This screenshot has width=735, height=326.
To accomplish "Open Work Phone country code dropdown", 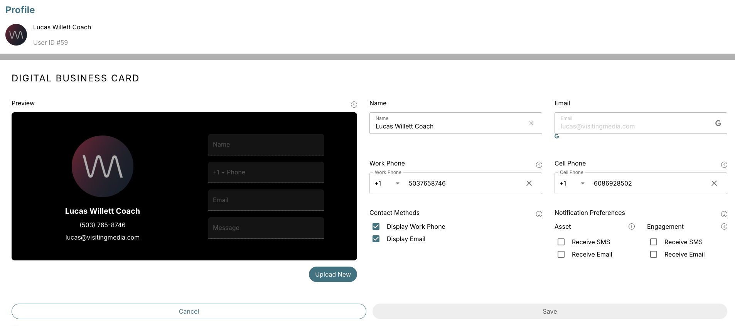I will coord(397,183).
